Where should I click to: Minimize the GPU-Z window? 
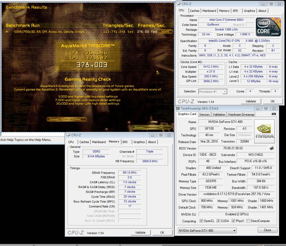[258, 109]
